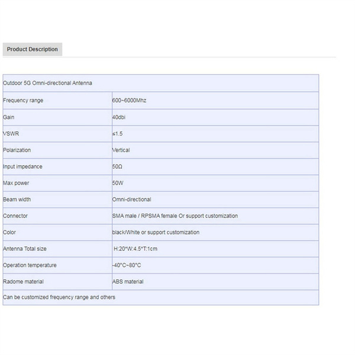Select the VSWR label cell

point(11,134)
